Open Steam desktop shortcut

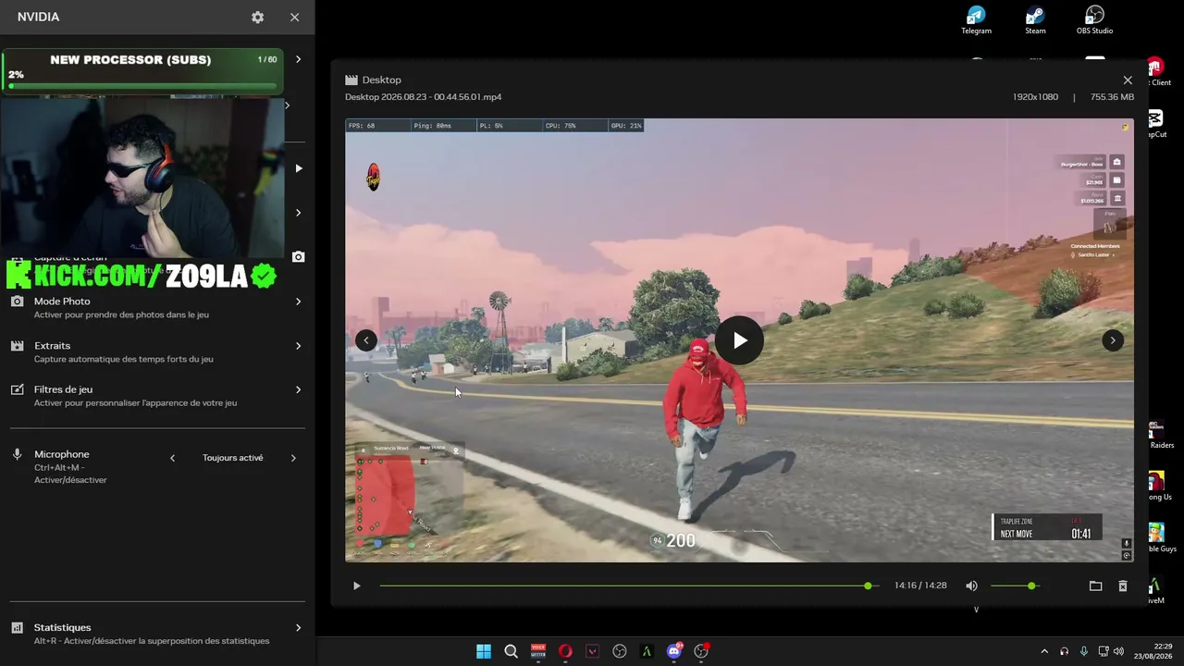click(1035, 20)
